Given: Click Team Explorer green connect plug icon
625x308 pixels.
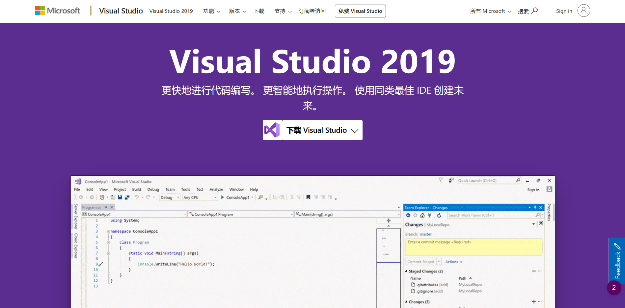Looking at the screenshot, I should click(x=429, y=215).
